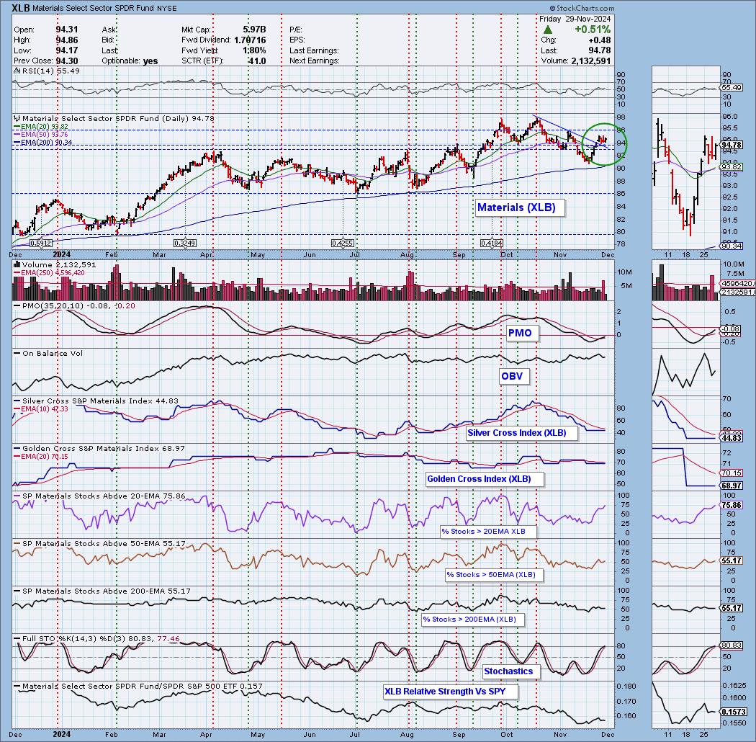
Task: Click the Mkt Cap value 5.97B
Action: (254, 30)
